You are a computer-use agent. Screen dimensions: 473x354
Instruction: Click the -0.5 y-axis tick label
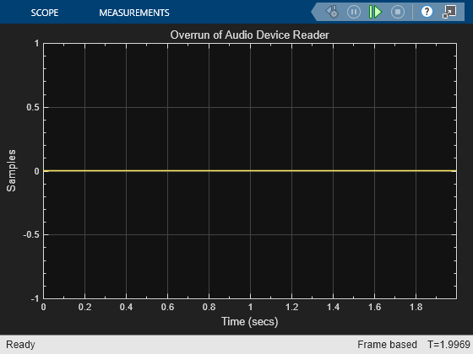pyautogui.click(x=31, y=235)
